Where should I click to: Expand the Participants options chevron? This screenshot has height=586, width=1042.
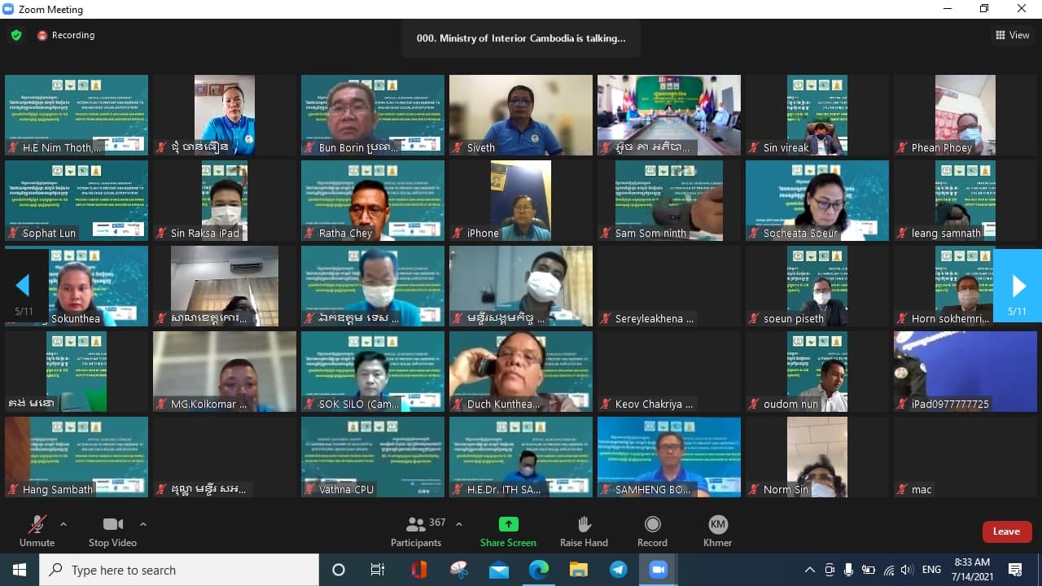point(459,524)
